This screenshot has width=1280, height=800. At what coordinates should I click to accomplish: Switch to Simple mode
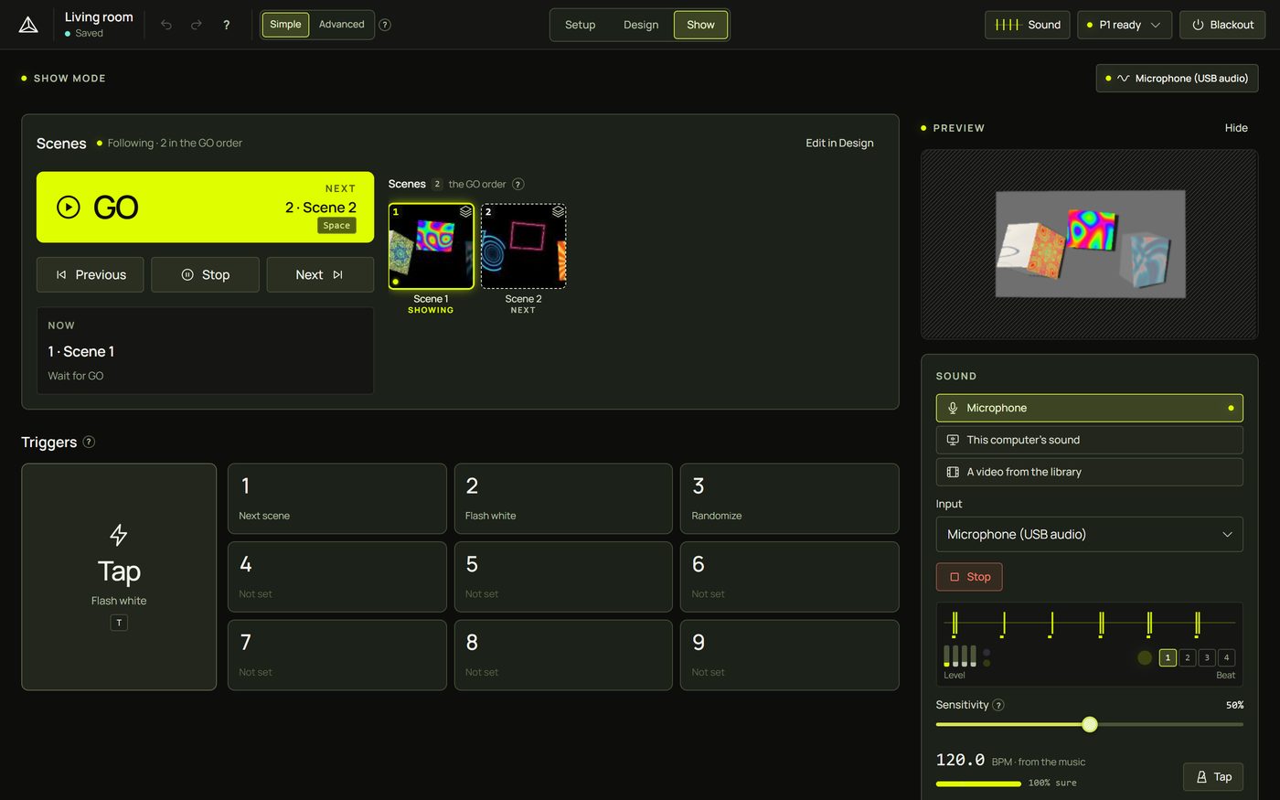click(x=285, y=25)
